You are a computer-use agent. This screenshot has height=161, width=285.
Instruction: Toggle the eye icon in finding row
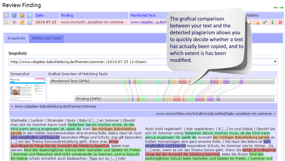click(14, 22)
